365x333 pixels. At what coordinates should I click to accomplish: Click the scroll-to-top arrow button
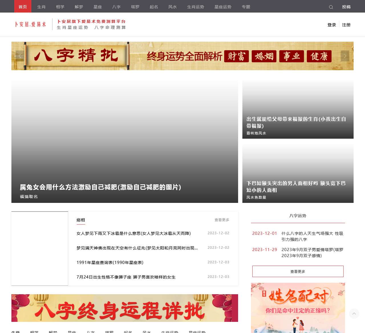point(354,314)
